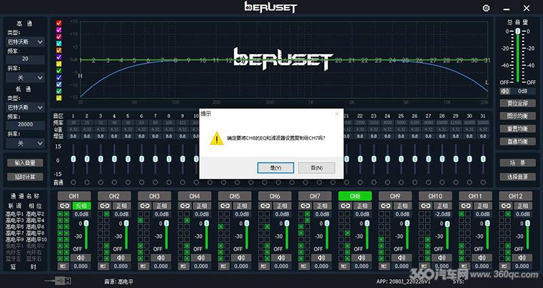Toggle the orange curve checkbox
Image resolution: width=543 pixels, height=288 pixels.
click(59, 50)
